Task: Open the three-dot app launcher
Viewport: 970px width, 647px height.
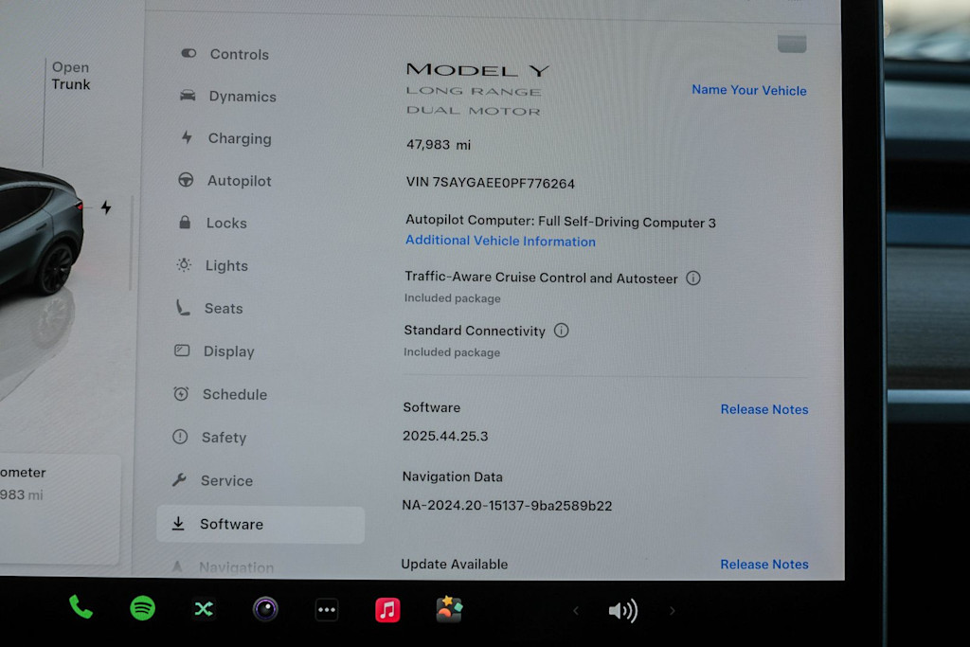Action: coord(327,610)
